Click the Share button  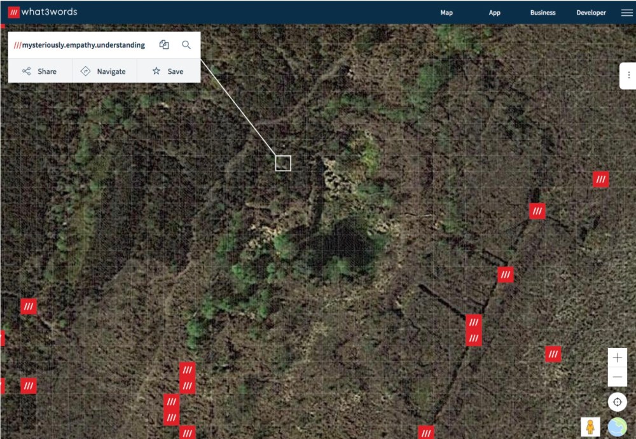click(40, 71)
